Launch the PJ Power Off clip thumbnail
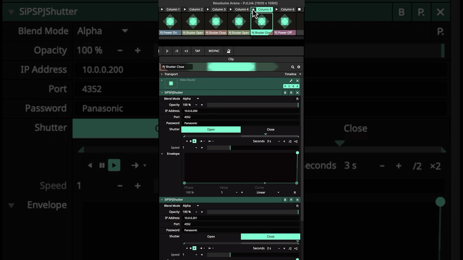This screenshot has width=463, height=260. (x=285, y=22)
